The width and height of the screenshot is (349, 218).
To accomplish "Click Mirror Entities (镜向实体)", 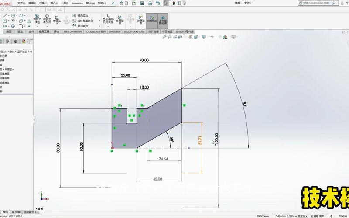I will click(x=80, y=16).
